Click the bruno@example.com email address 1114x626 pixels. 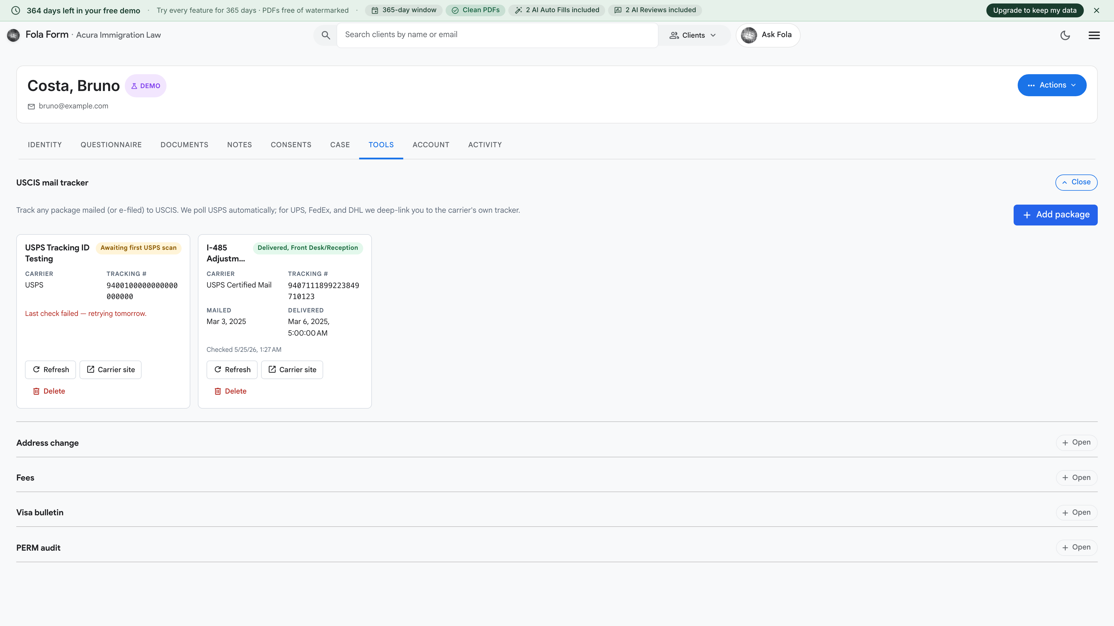point(73,106)
